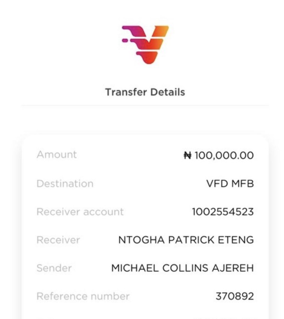Click the Receiver field label

point(58,240)
